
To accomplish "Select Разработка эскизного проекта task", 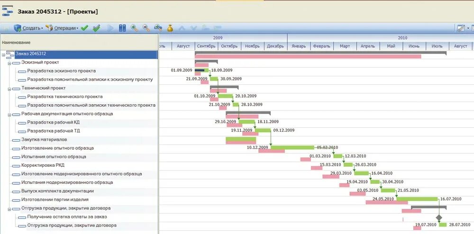I will (61, 71).
